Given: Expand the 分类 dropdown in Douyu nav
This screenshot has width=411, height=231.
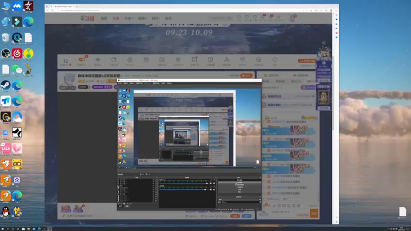Looking at the screenshot, I should (129, 18).
